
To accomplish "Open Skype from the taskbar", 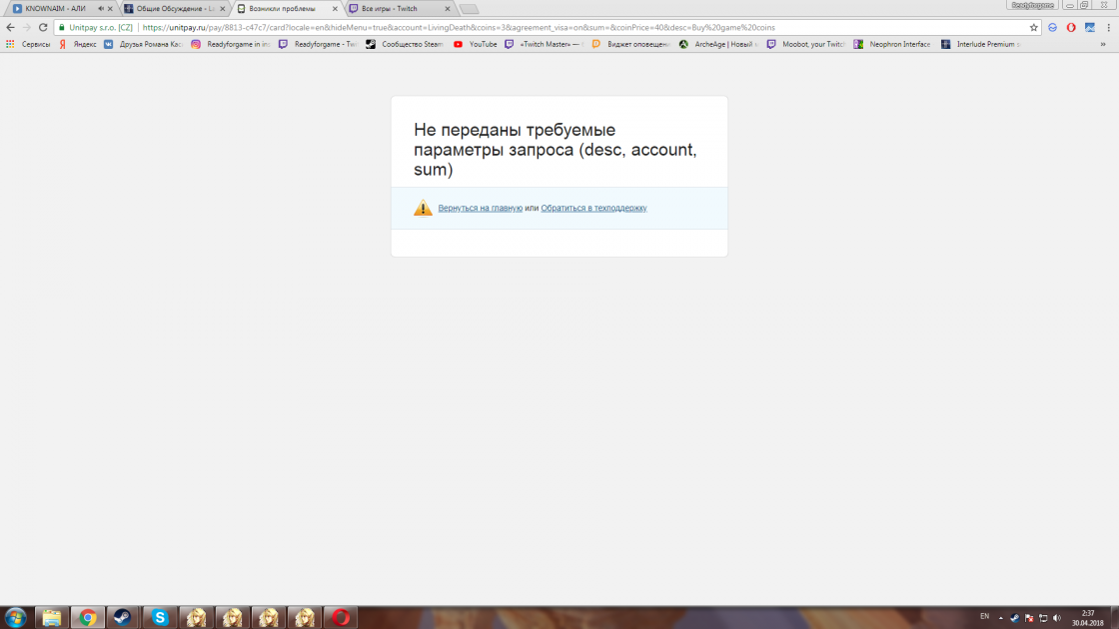I will [x=160, y=617].
